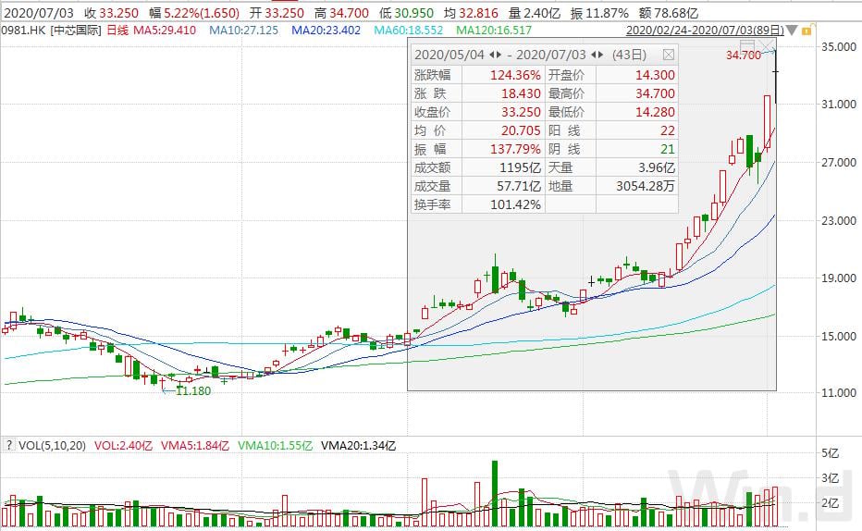This screenshot has width=862, height=531.
Task: Close the interval statistics panel with the X box
Action: coord(668,55)
